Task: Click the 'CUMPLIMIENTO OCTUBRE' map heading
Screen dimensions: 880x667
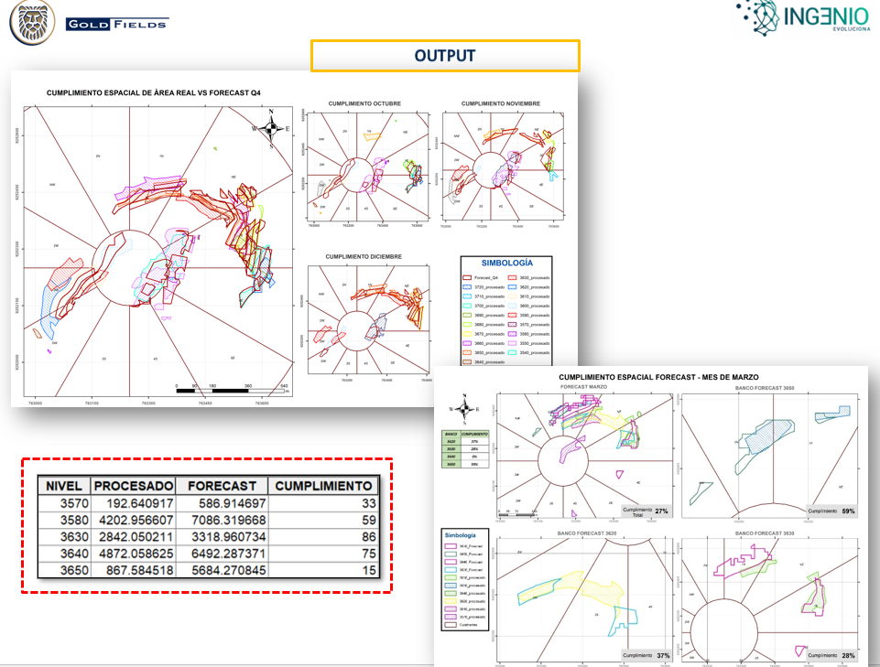Action: pos(364,103)
